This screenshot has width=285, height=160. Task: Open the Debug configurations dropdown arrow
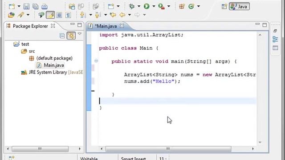coord(139,6)
